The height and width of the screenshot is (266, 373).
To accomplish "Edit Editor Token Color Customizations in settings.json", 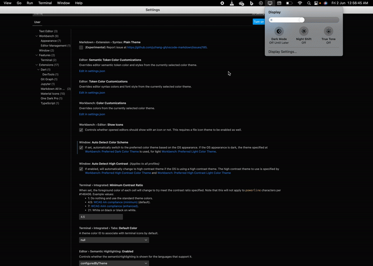I will (92, 93).
